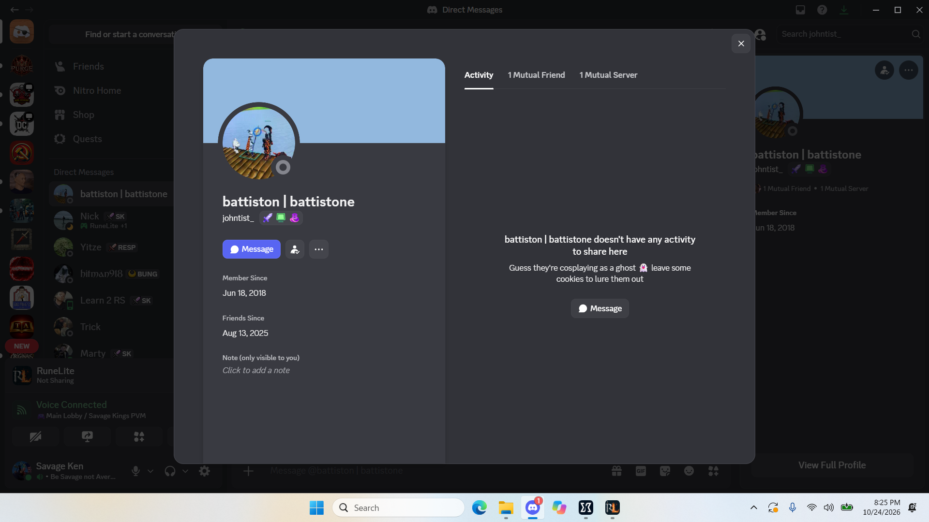The height and width of the screenshot is (522, 929).
Task: Click the purple orb badge on profile
Action: [x=294, y=218]
